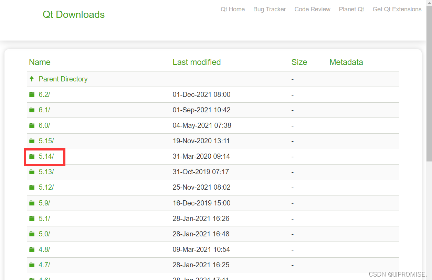The height and width of the screenshot is (280, 432).
Task: Click the folder icon beside 5.14/
Action: (x=32, y=156)
